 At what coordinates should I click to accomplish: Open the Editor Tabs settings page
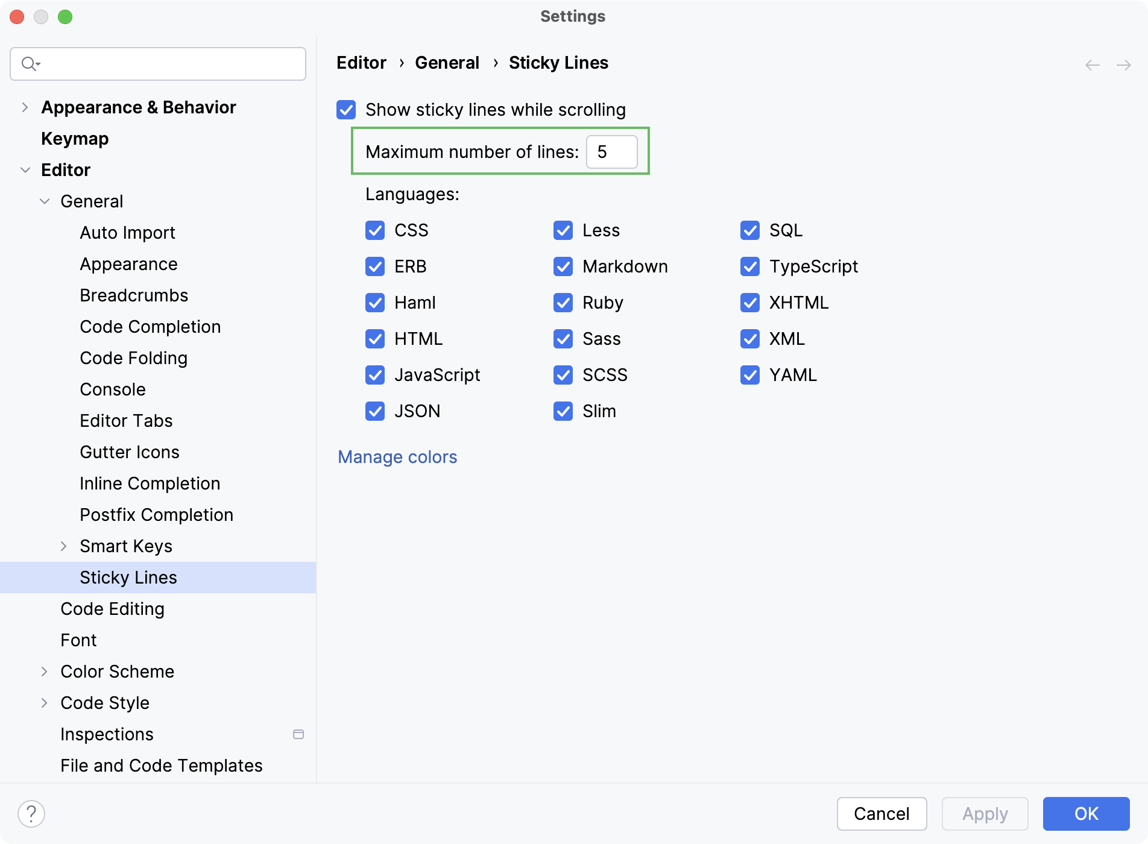click(125, 420)
